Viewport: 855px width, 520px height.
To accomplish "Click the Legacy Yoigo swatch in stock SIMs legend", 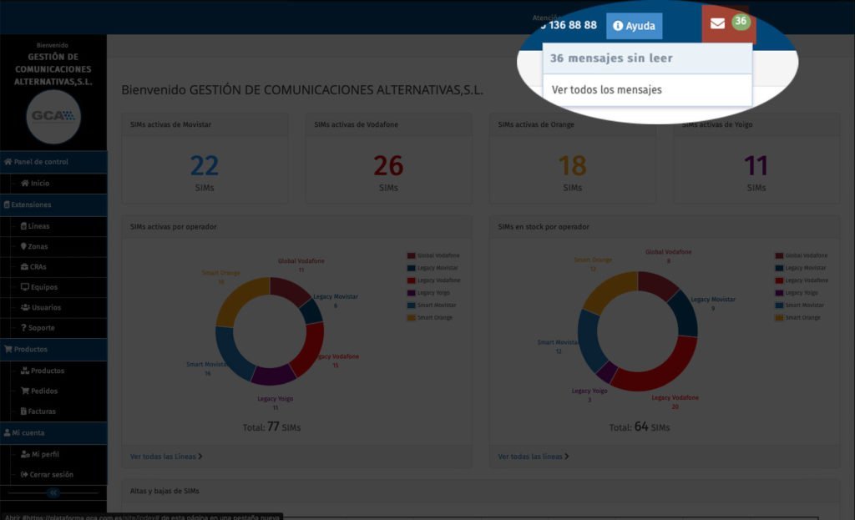I will click(779, 293).
